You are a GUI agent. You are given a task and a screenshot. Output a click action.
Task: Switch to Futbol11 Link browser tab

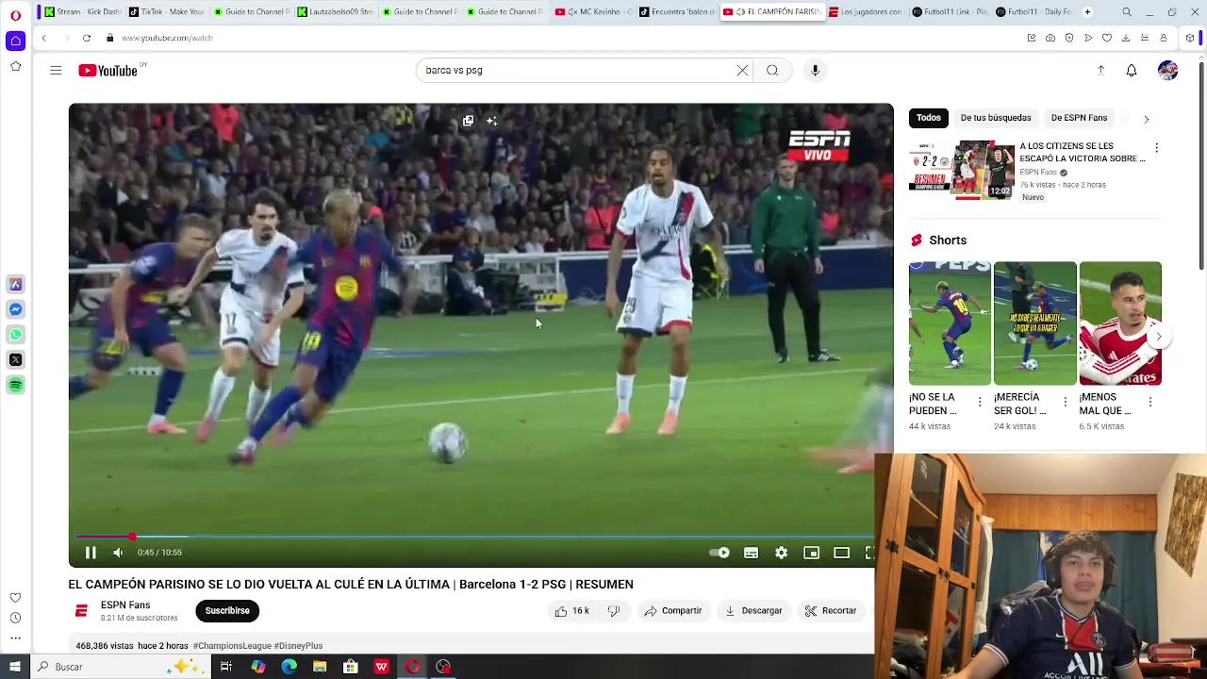pyautogui.click(x=950, y=12)
